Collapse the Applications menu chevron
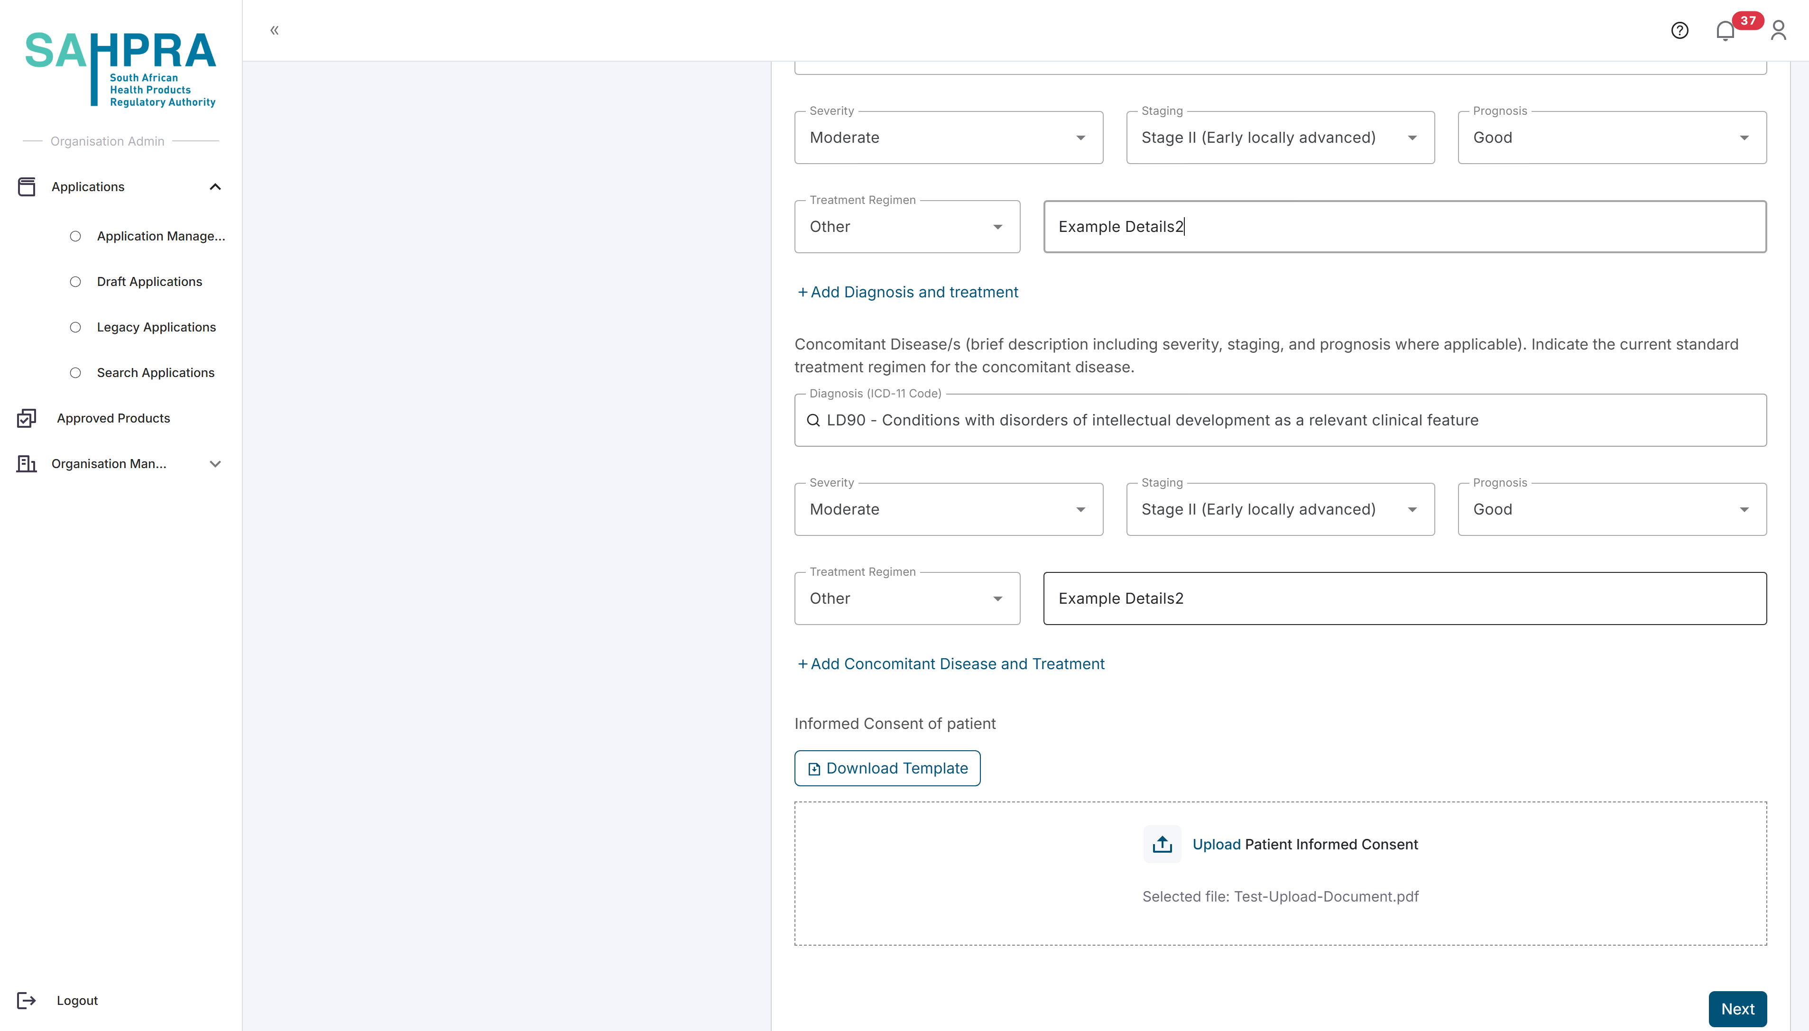This screenshot has height=1031, width=1809. [x=215, y=187]
